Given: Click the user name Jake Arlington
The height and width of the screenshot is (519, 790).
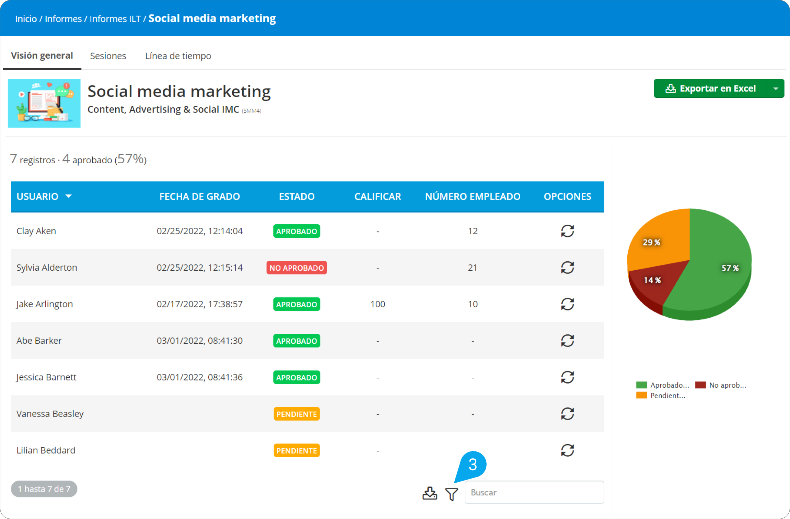Looking at the screenshot, I should 45,304.
